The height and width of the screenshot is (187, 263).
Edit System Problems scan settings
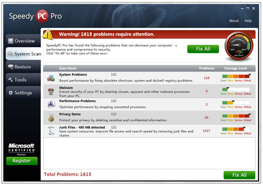114,74
